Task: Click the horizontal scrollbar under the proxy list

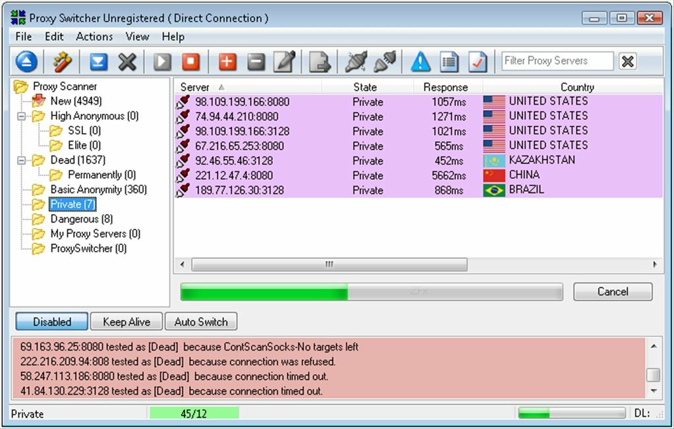Action: (x=329, y=264)
